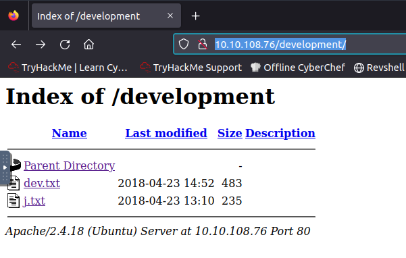Sort listing by Last modified column
Viewport: 406px width, 258px height.
click(x=166, y=133)
